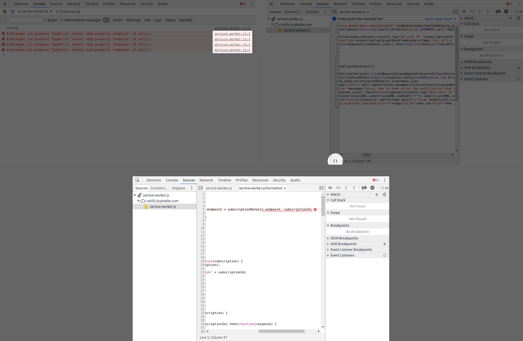The width and height of the screenshot is (523, 341).
Task: Pause script execution in top-right window
Action: pos(464,11)
